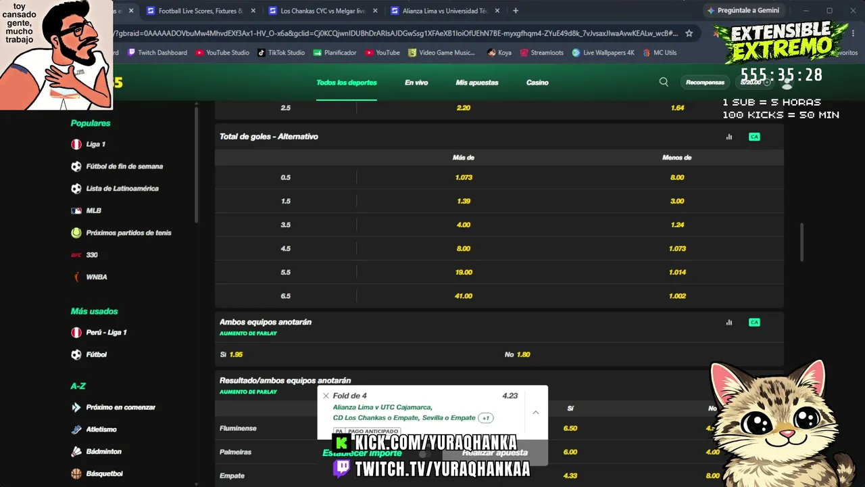Switch to the Football Live Scores browser tab
Screen dimensions: 865x487
[201, 11]
